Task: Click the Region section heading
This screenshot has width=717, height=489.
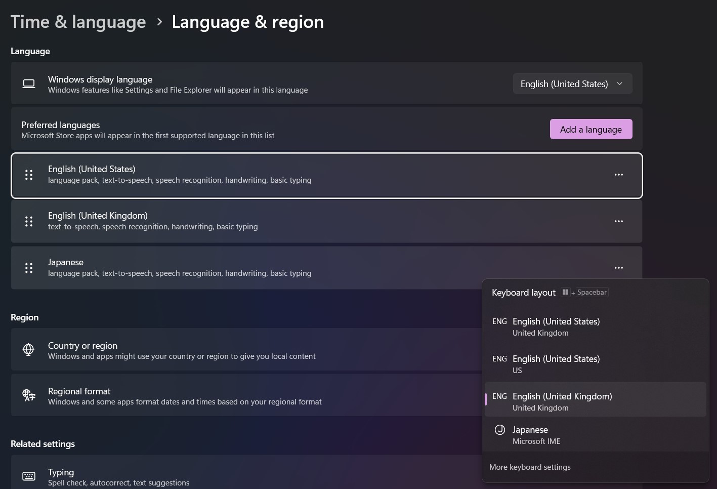Action: [x=24, y=317]
